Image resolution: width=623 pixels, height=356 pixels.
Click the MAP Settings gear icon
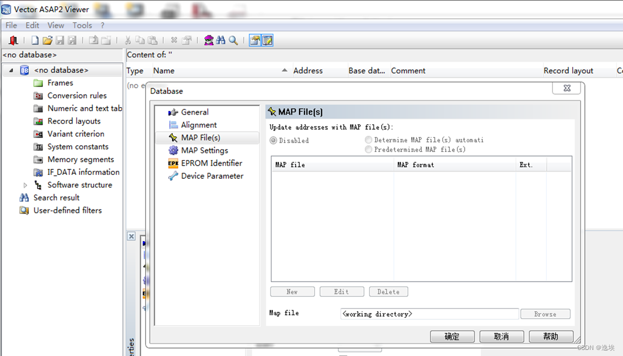(173, 150)
